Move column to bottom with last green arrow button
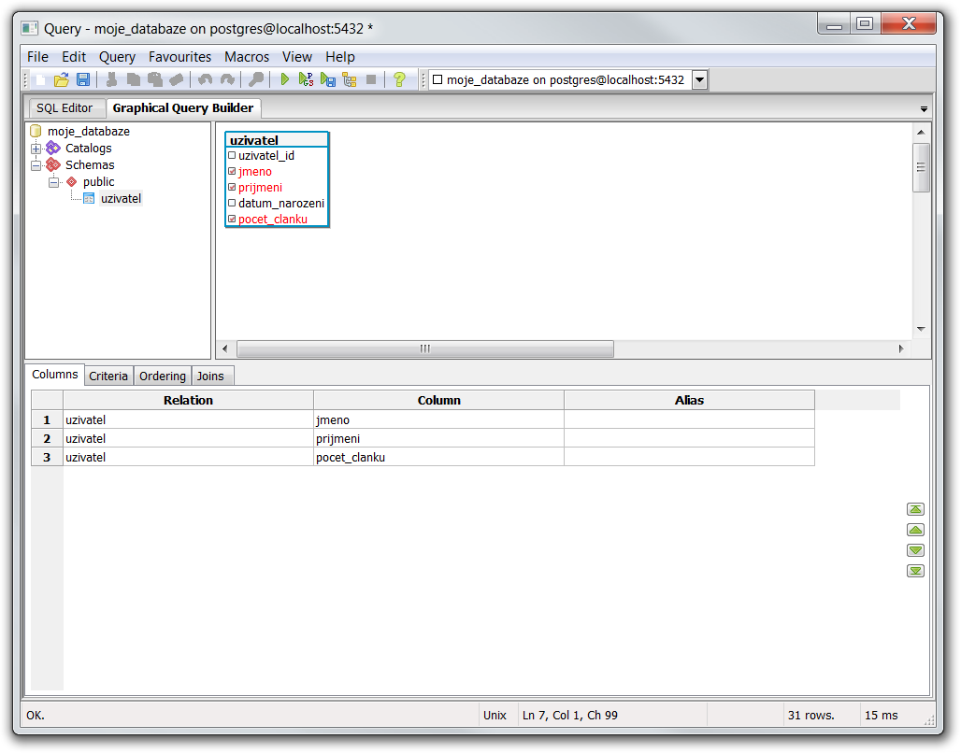961x753 pixels. pos(915,571)
